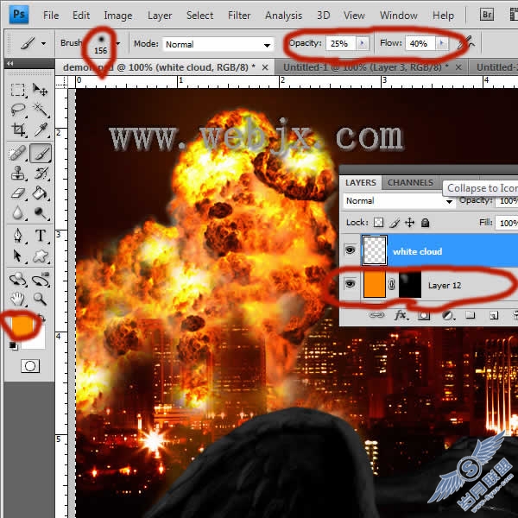Click the Flow 40% field
Viewport: 518px width, 518px height.
coord(420,43)
